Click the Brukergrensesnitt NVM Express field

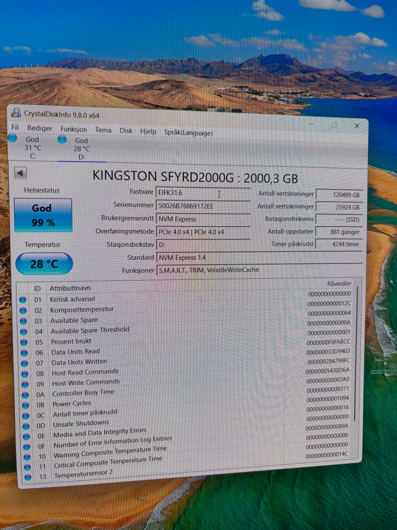click(x=203, y=219)
